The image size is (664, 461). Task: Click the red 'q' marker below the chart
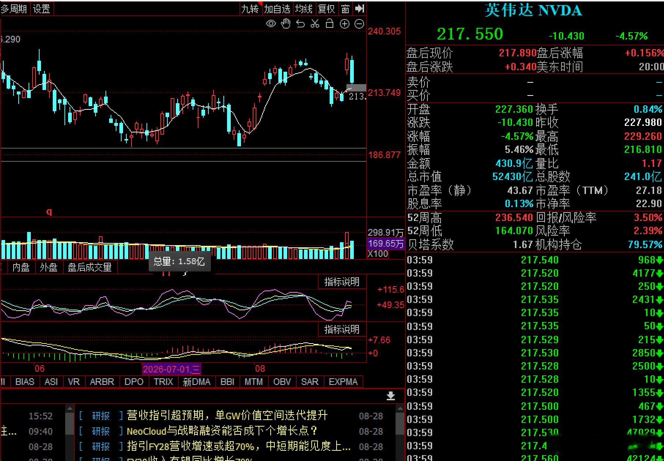click(x=49, y=211)
